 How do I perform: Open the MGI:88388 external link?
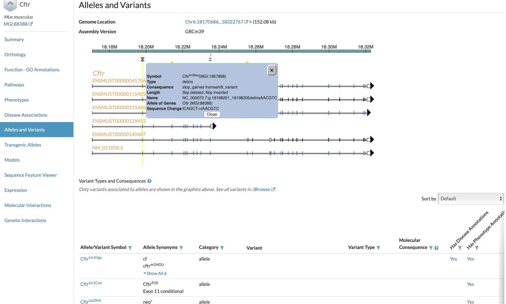pyautogui.click(x=18, y=24)
